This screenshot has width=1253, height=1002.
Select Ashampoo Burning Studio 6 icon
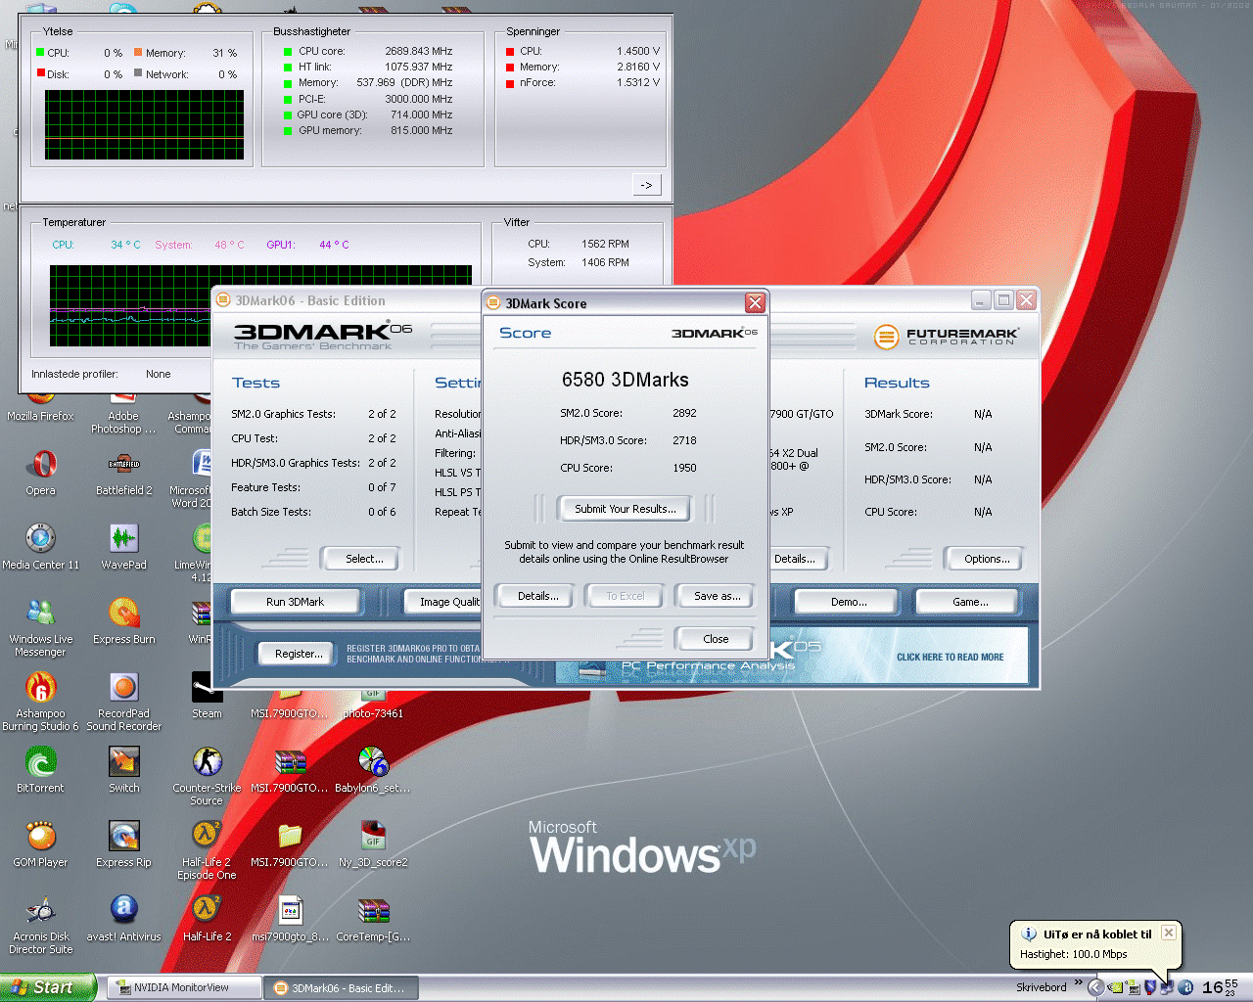coord(40,702)
